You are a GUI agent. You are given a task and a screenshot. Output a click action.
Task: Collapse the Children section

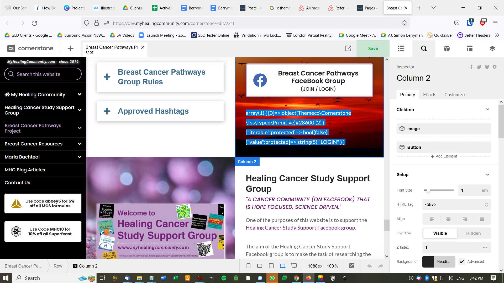(487, 110)
